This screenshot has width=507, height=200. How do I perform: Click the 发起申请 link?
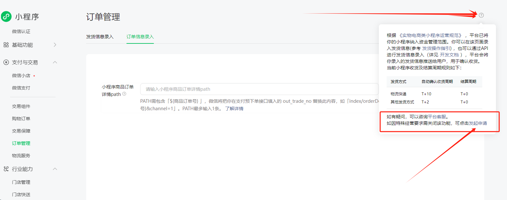coord(478,123)
